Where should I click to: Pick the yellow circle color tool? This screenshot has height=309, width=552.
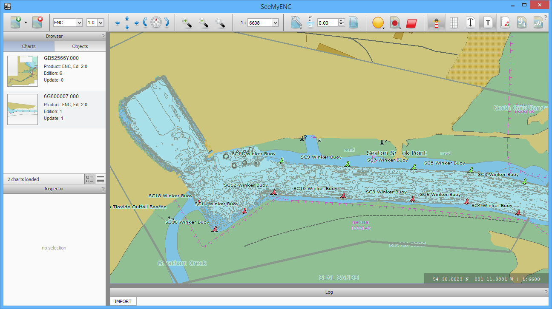(x=377, y=23)
